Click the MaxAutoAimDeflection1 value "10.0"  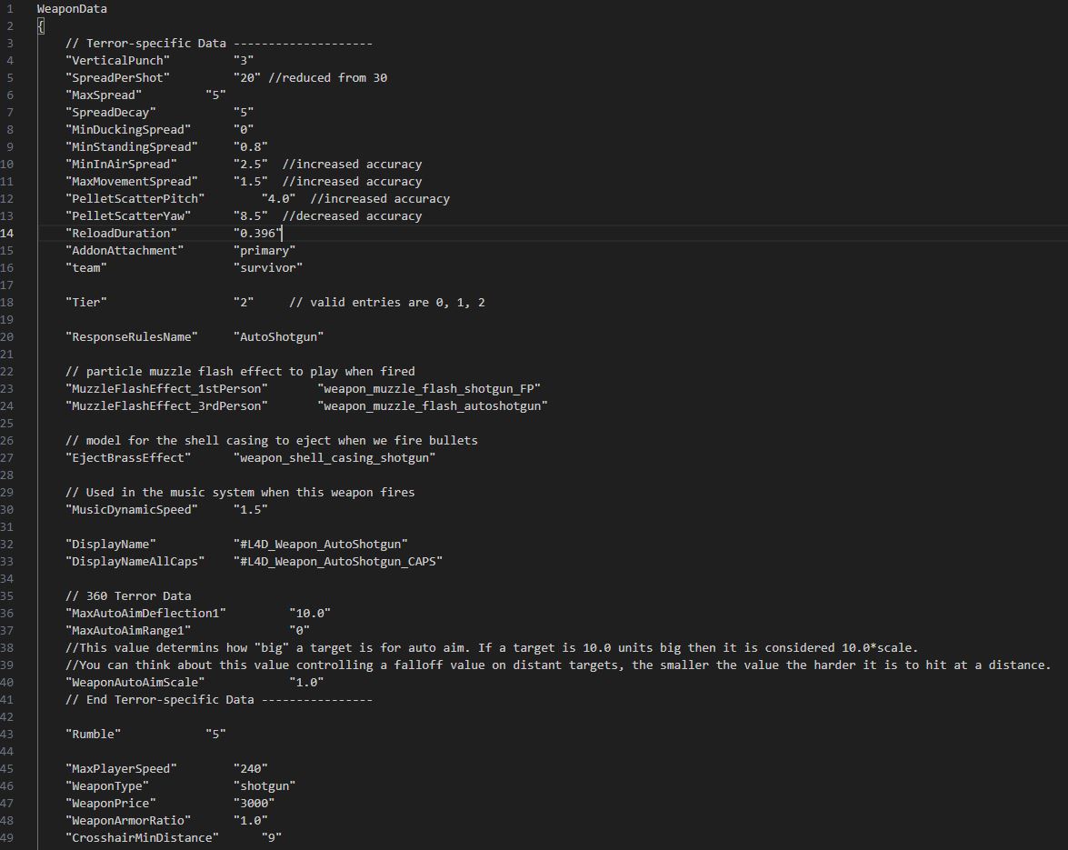coord(309,614)
